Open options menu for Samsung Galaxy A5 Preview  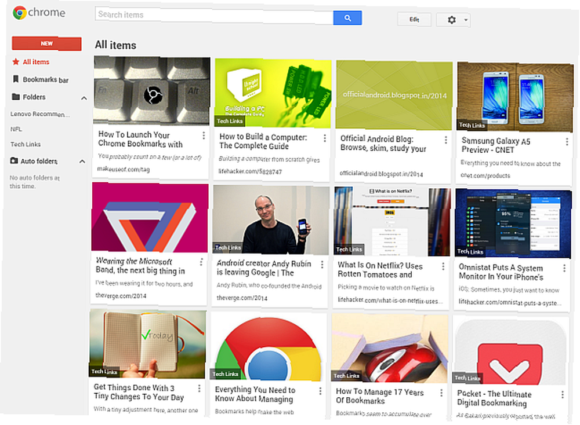coord(567,141)
